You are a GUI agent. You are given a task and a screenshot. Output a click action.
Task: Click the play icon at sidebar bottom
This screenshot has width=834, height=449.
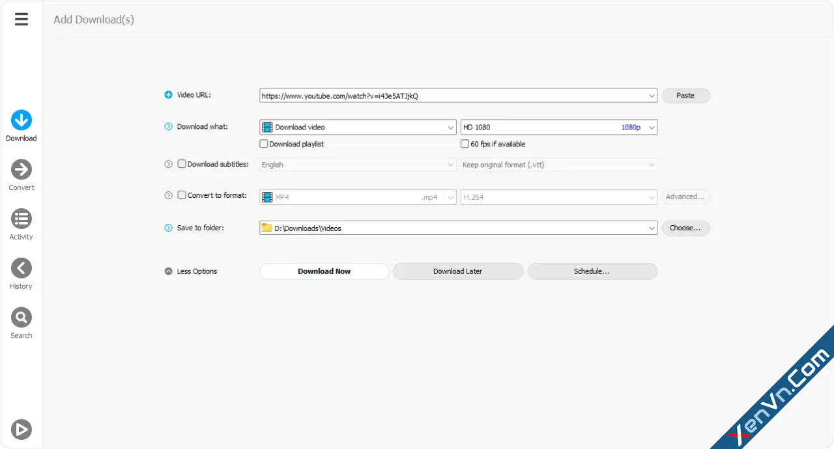point(22,429)
